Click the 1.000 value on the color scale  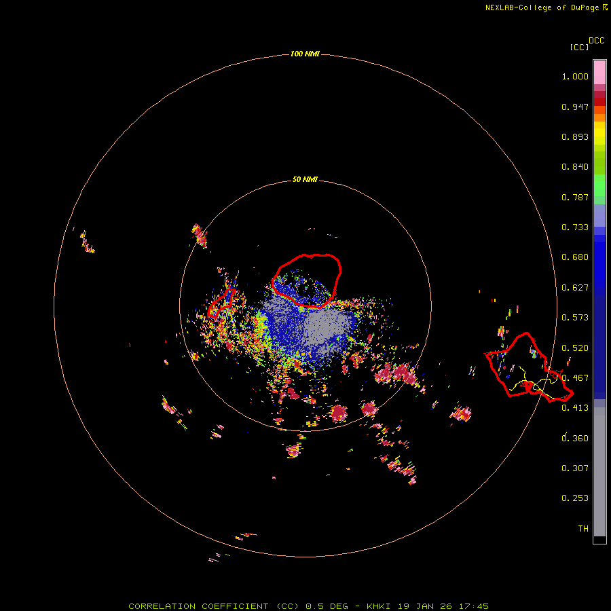tap(575, 76)
